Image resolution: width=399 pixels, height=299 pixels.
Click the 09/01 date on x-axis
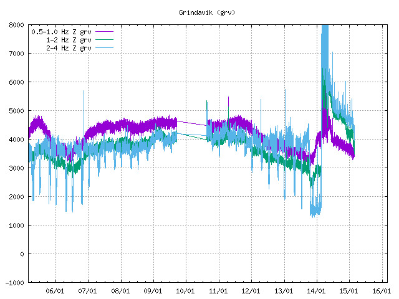pyautogui.click(x=153, y=291)
